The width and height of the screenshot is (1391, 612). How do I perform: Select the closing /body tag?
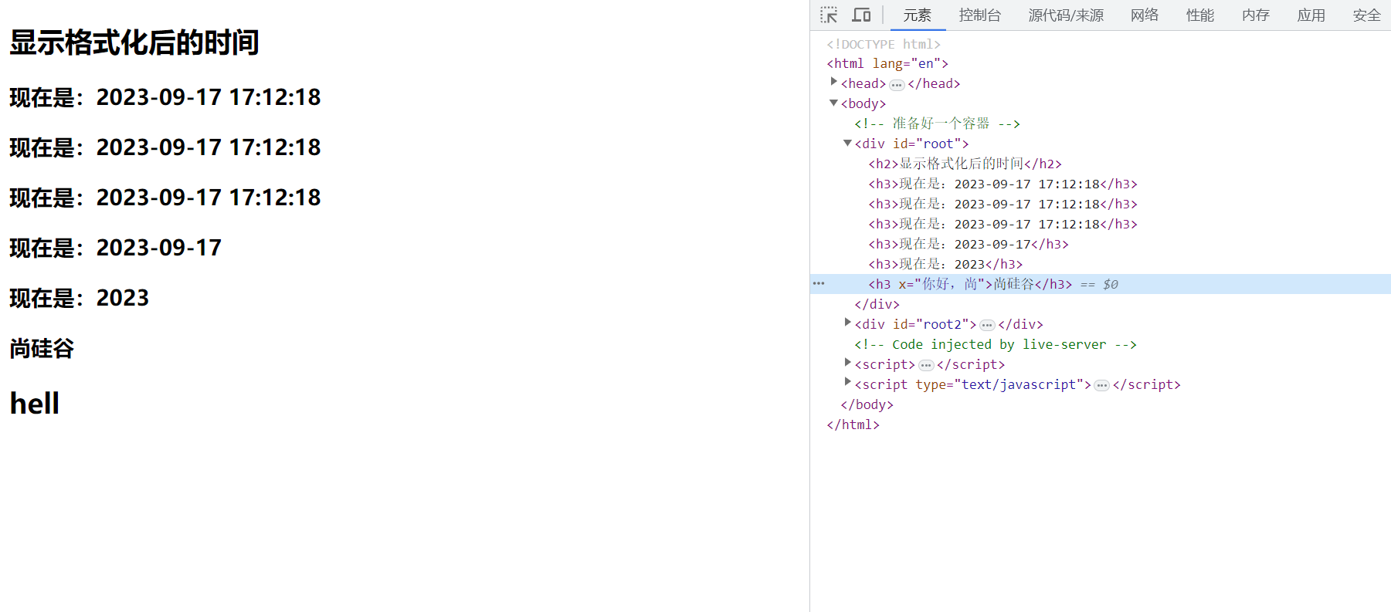click(867, 404)
